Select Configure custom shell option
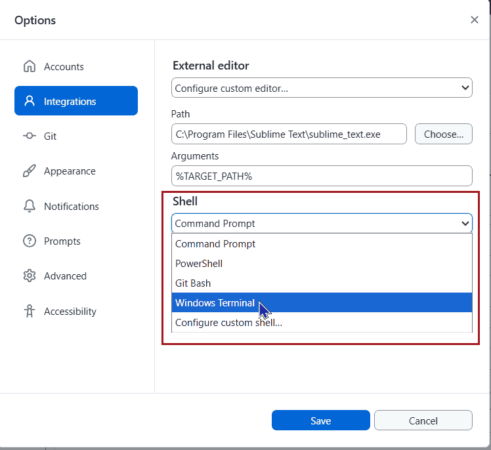 (x=228, y=323)
